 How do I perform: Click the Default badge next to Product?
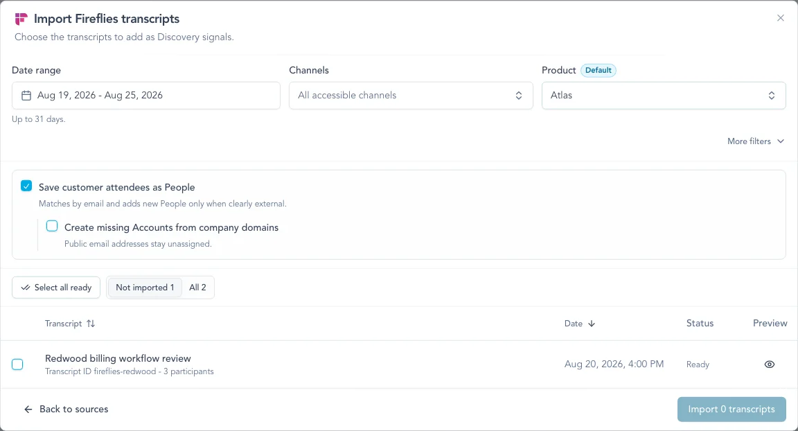(598, 70)
